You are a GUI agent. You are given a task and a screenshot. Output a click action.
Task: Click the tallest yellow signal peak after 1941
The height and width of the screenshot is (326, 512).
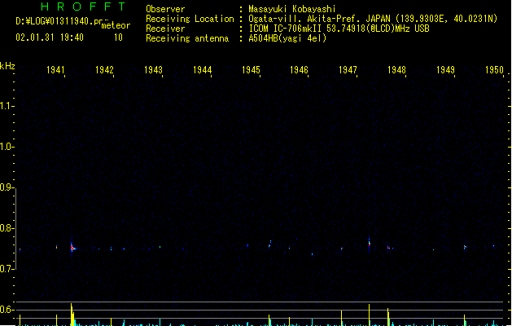72,315
